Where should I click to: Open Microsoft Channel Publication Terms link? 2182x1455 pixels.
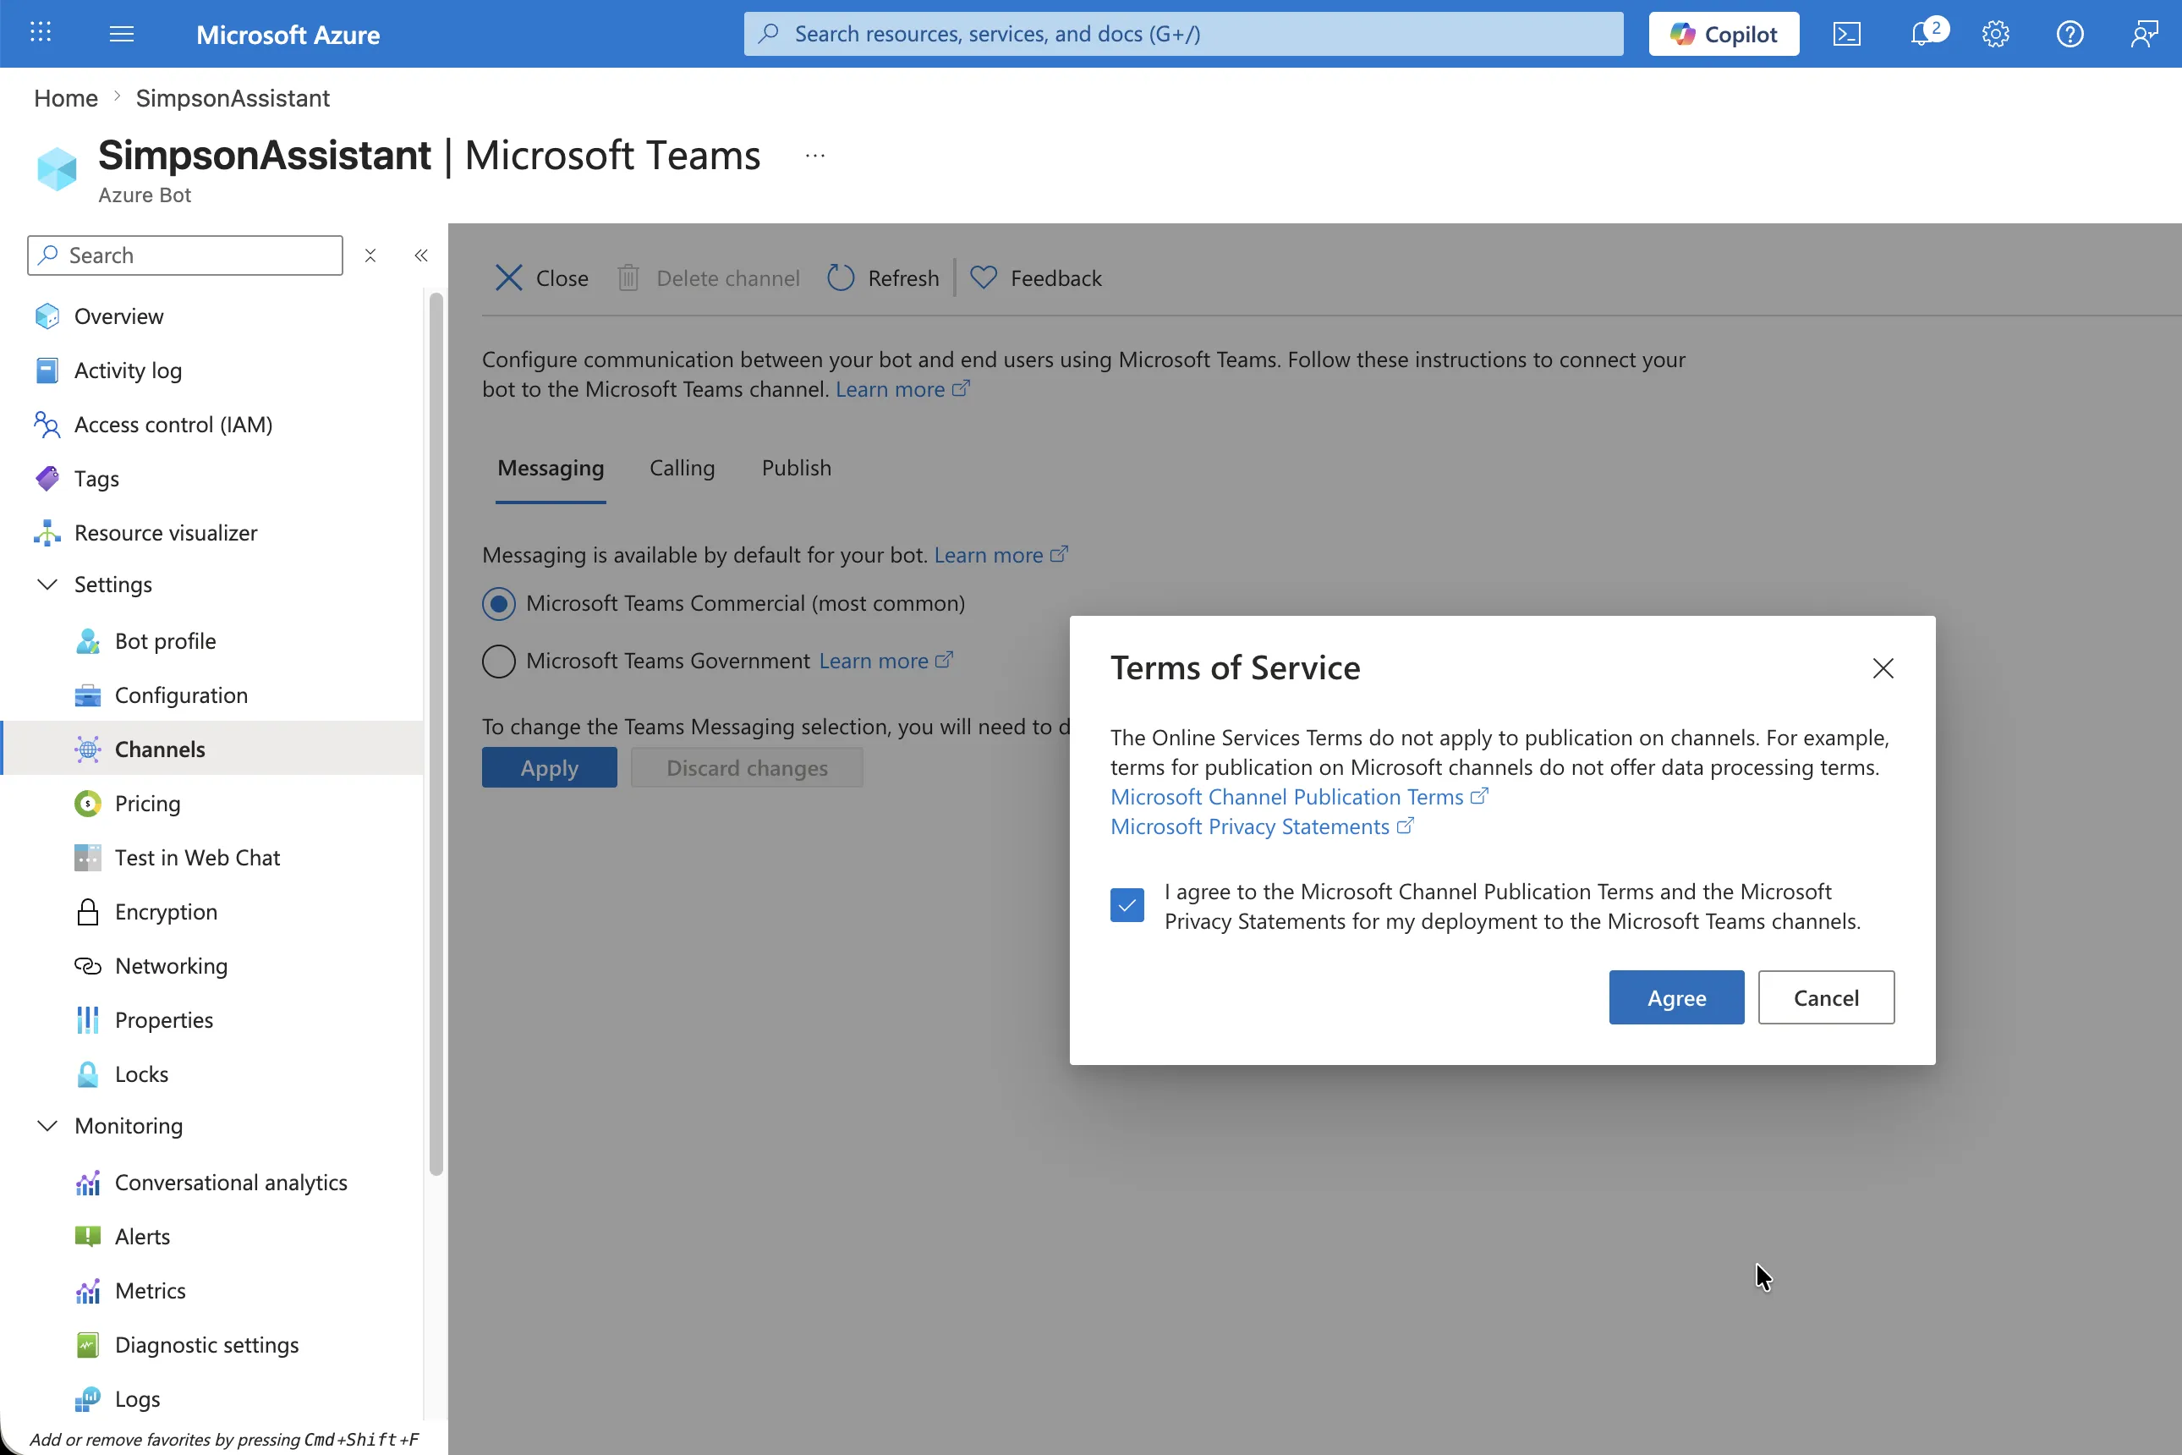(1299, 797)
